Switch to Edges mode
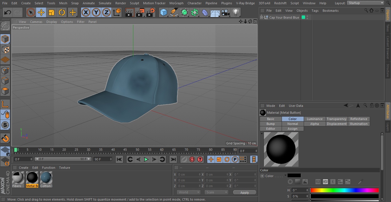Screen dimensions: 391x202 [x=5, y=81]
